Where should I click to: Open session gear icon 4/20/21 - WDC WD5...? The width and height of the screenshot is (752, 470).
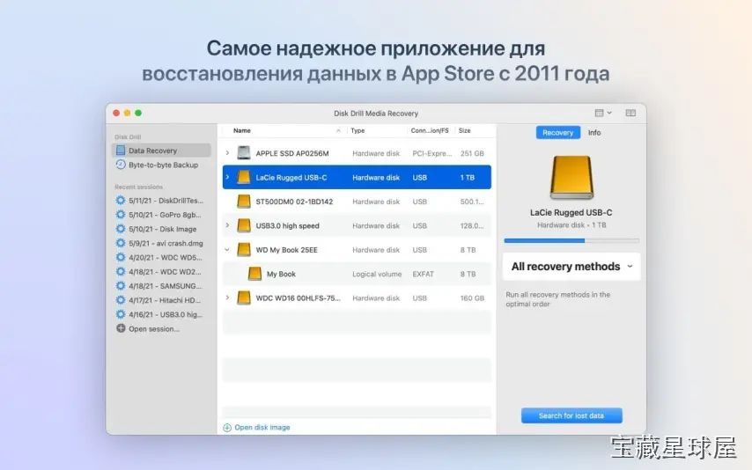click(x=121, y=257)
